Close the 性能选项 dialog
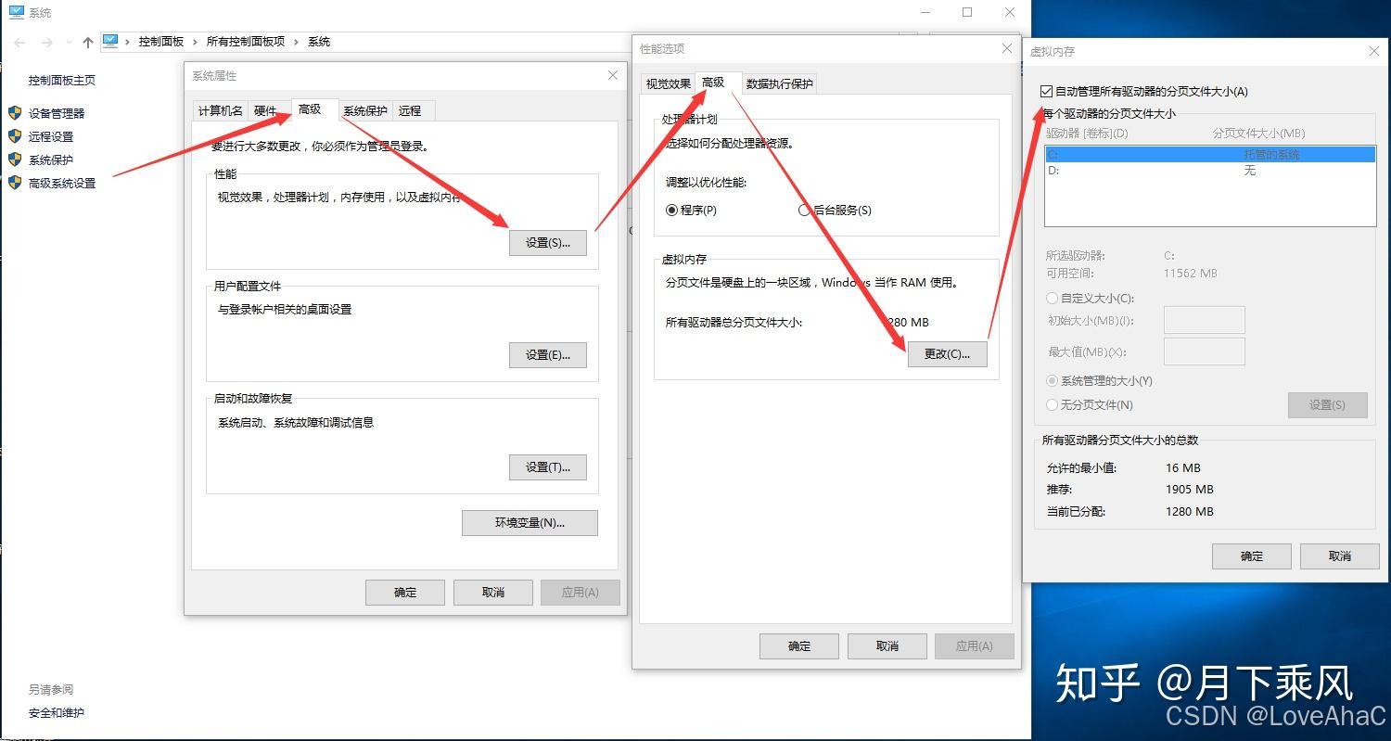The height and width of the screenshot is (741, 1391). [1007, 48]
